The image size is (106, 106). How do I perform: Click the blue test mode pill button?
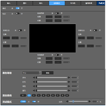point(23,102)
